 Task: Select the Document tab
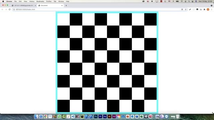(50, 6)
